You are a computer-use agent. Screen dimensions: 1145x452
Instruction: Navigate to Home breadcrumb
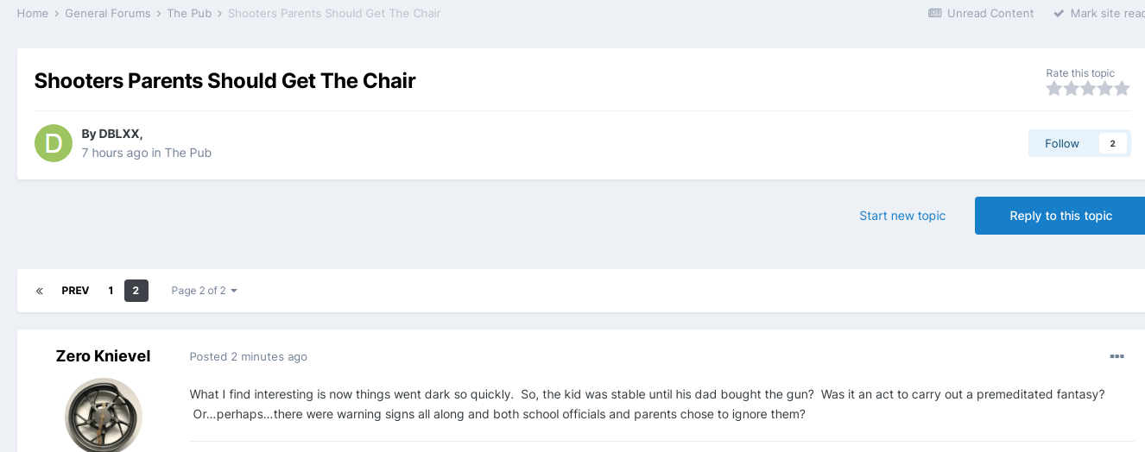pos(33,13)
